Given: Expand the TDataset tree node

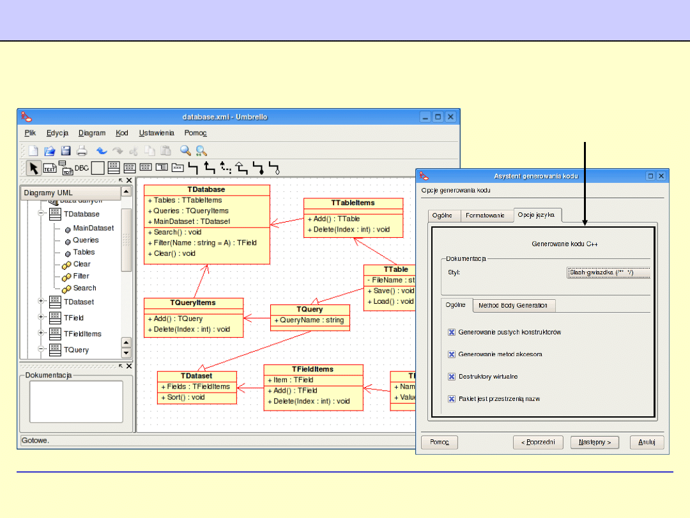Looking at the screenshot, I should pyautogui.click(x=42, y=302).
